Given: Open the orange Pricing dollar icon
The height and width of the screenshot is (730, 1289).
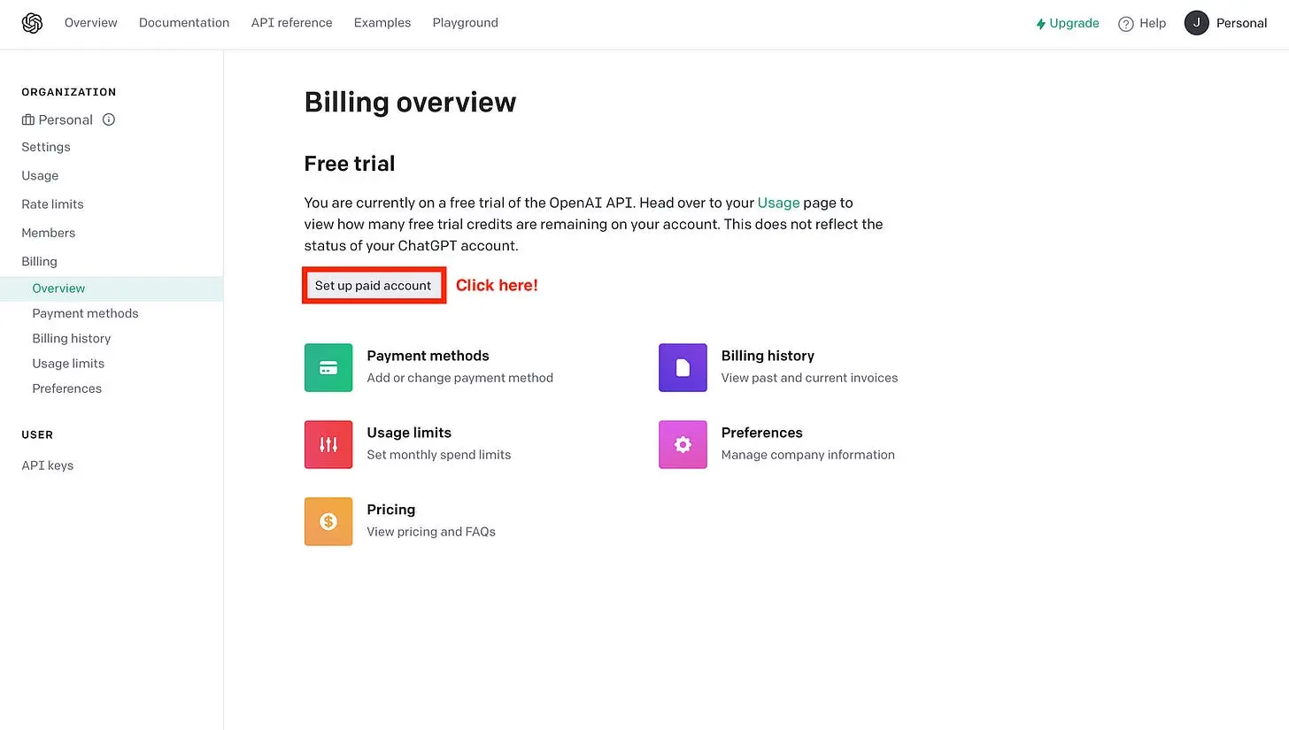Looking at the screenshot, I should click(328, 521).
